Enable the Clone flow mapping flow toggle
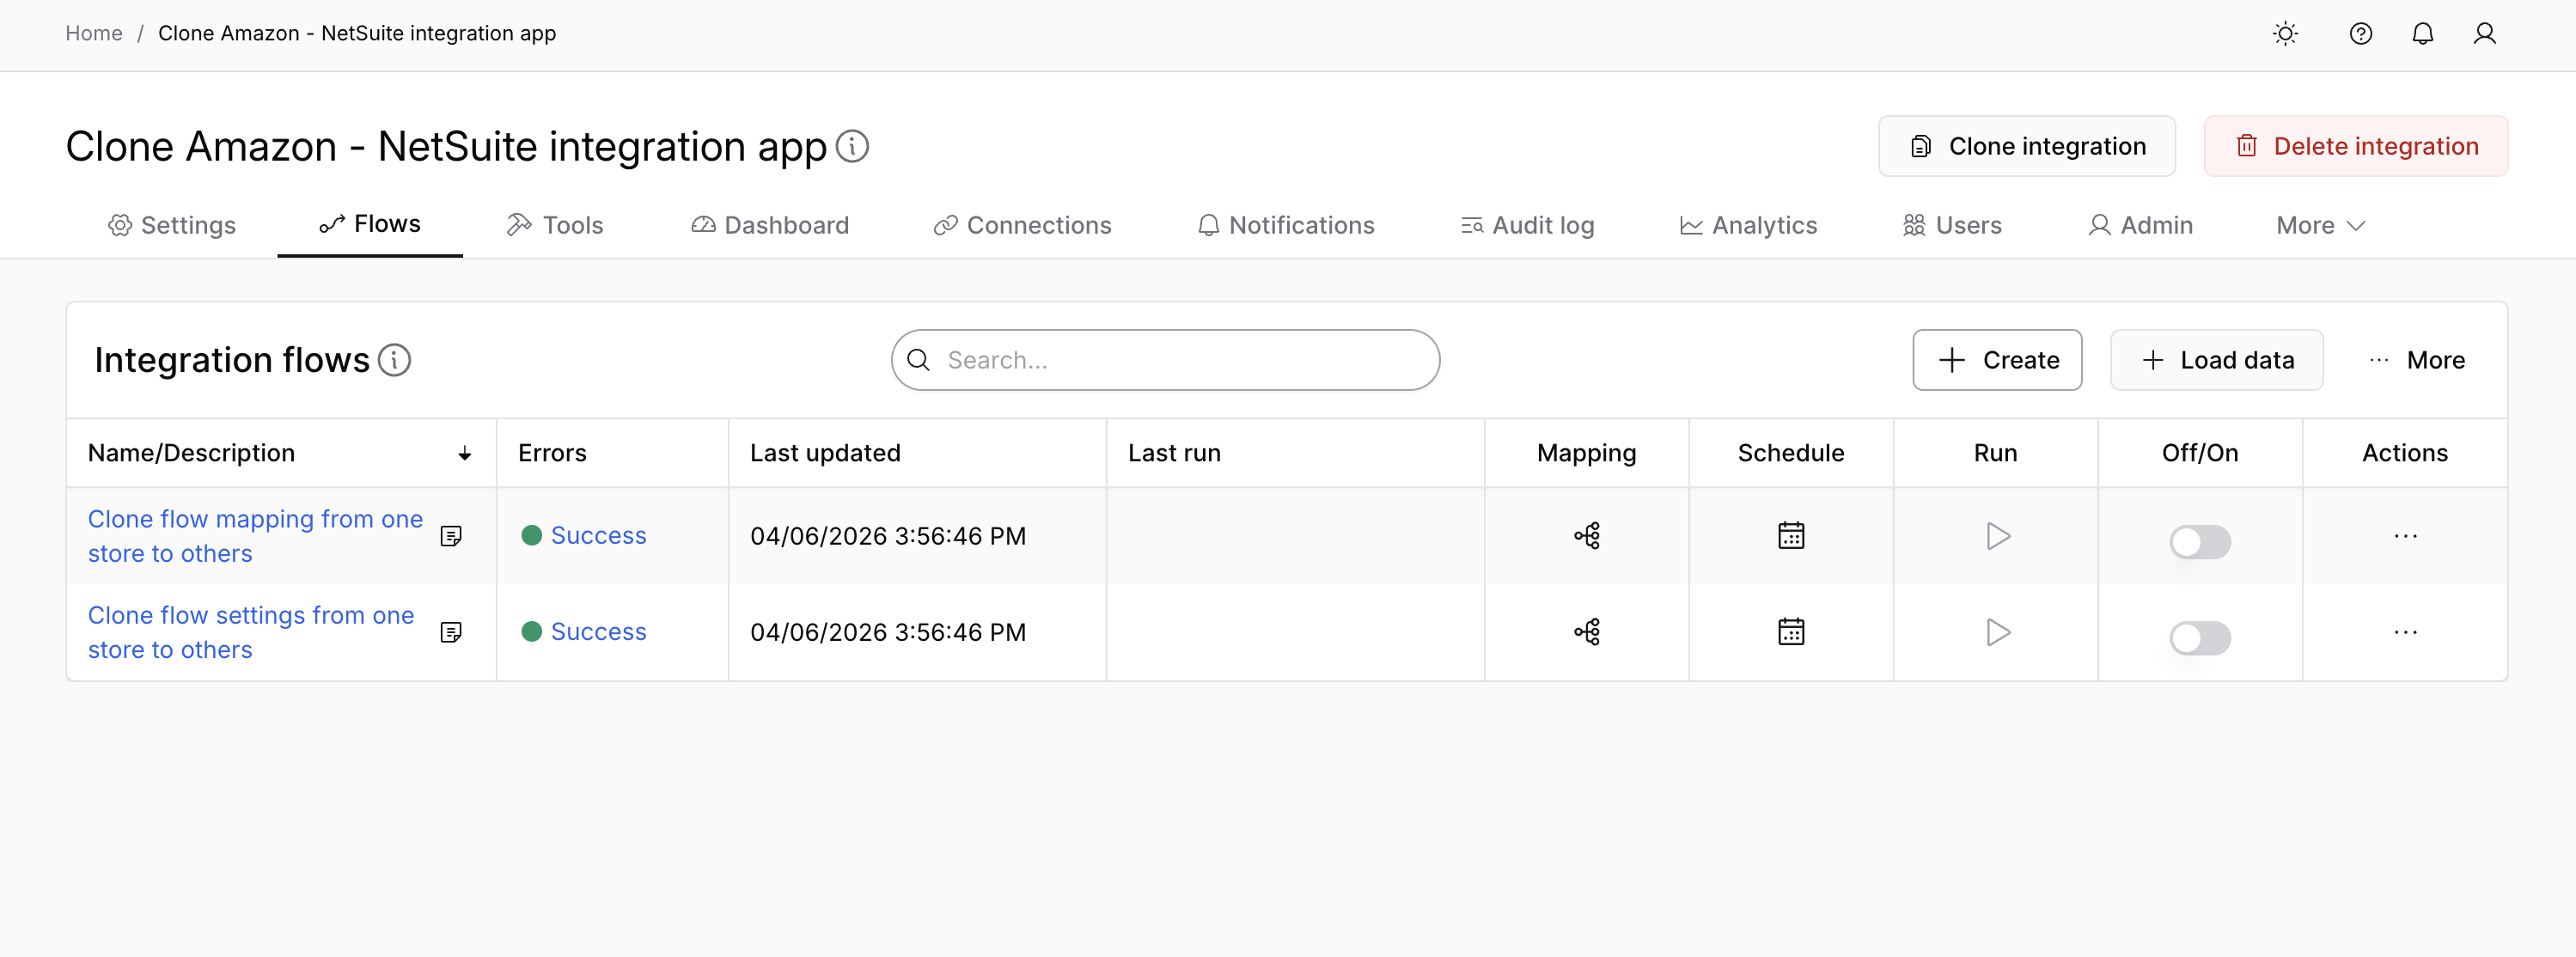 click(x=2200, y=542)
